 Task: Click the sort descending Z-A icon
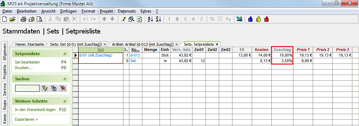coord(158,19)
